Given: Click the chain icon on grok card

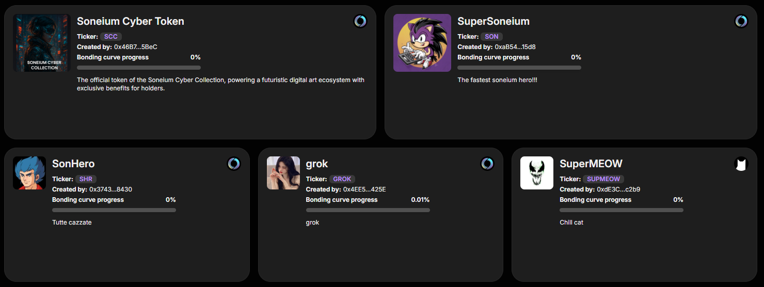Looking at the screenshot, I should coord(487,164).
